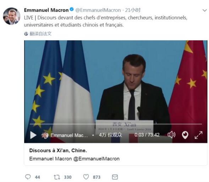Click the reply speech bubble icon
The width and height of the screenshot is (209, 182).
tap(28, 177)
